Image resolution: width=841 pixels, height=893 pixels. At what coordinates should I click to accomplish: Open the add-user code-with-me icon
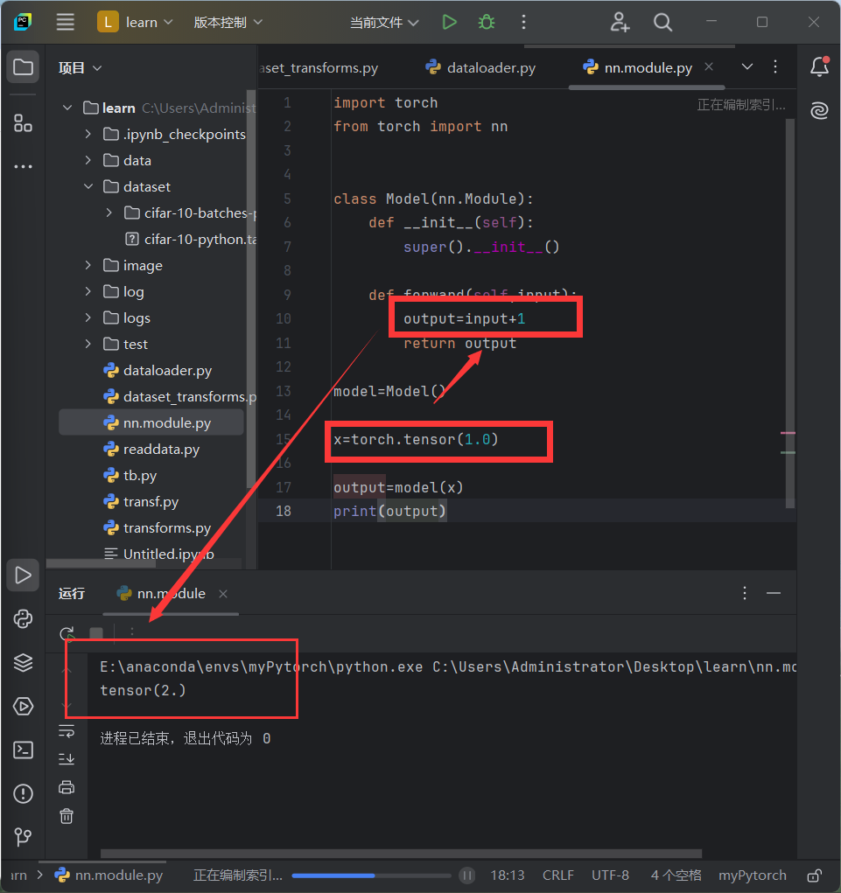pyautogui.click(x=620, y=22)
